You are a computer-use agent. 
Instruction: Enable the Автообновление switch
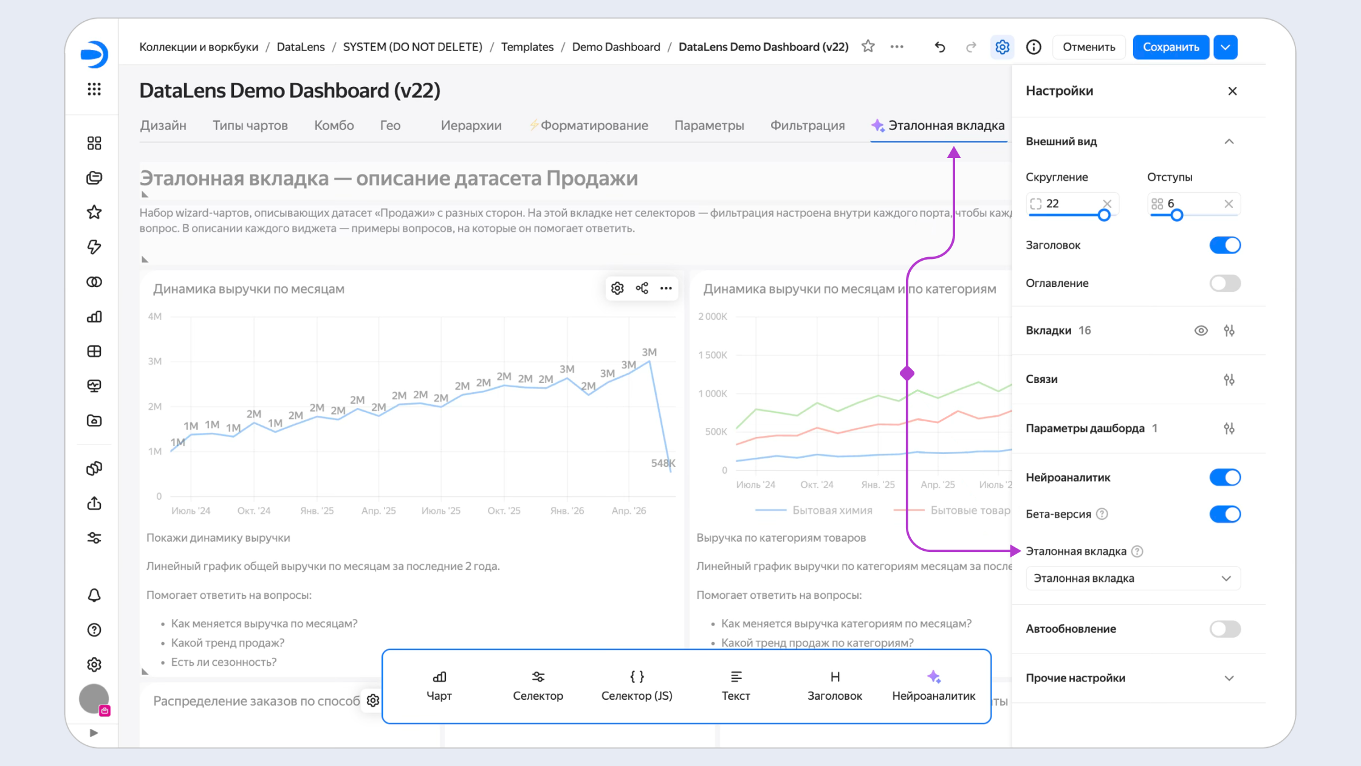[x=1225, y=629]
